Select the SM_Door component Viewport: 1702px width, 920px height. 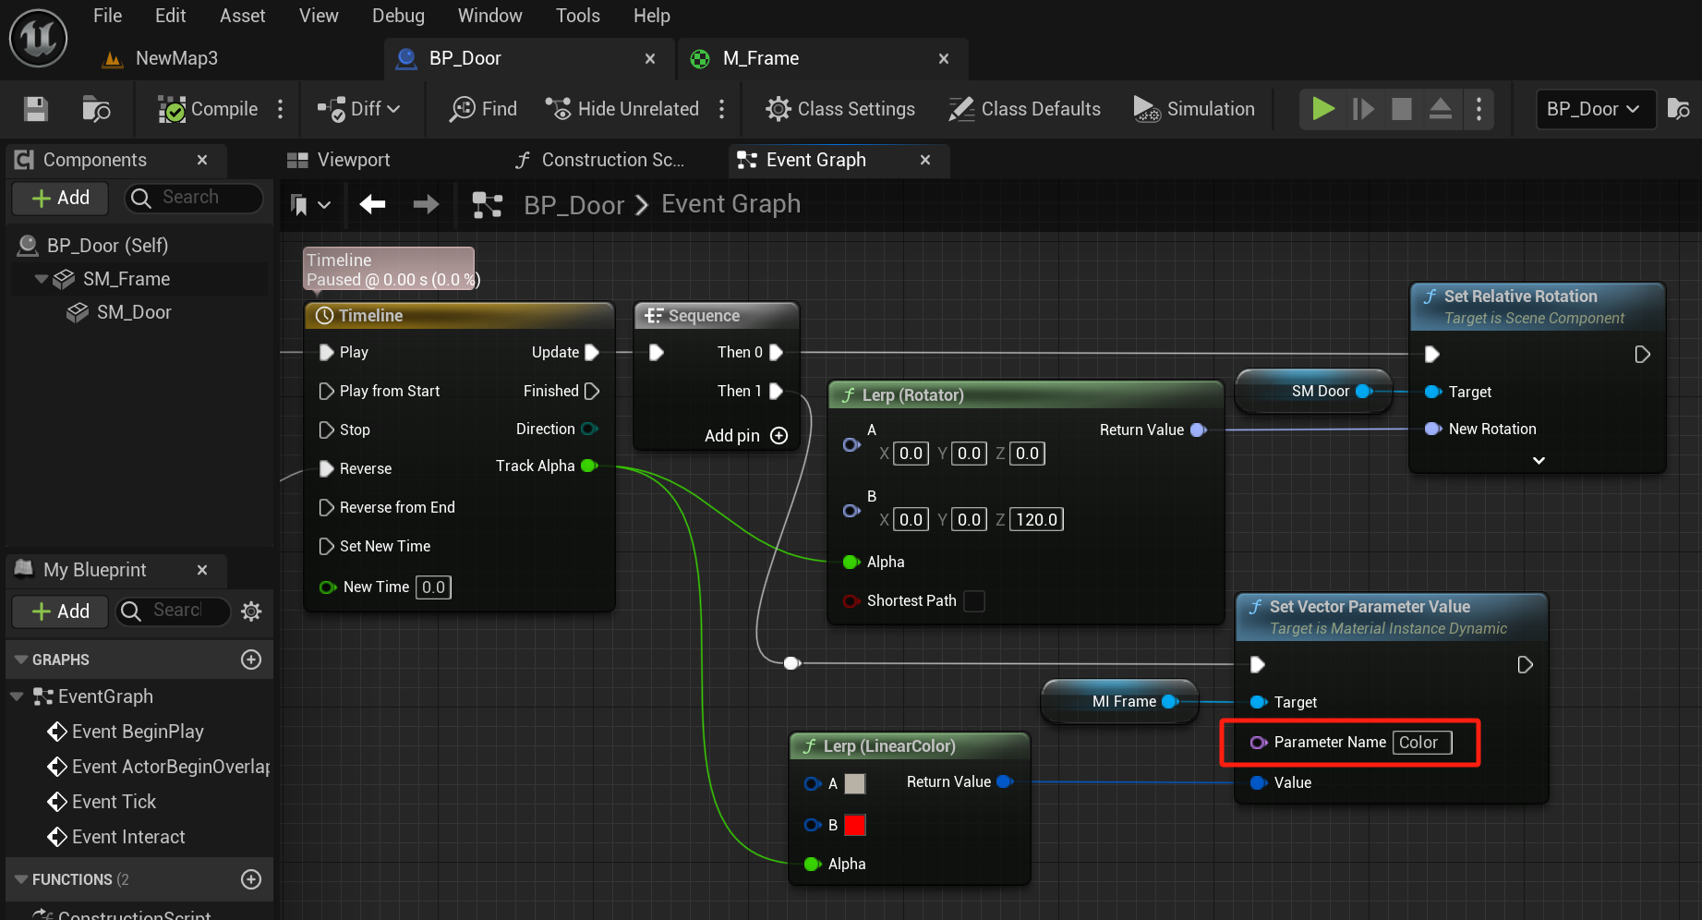click(x=134, y=312)
